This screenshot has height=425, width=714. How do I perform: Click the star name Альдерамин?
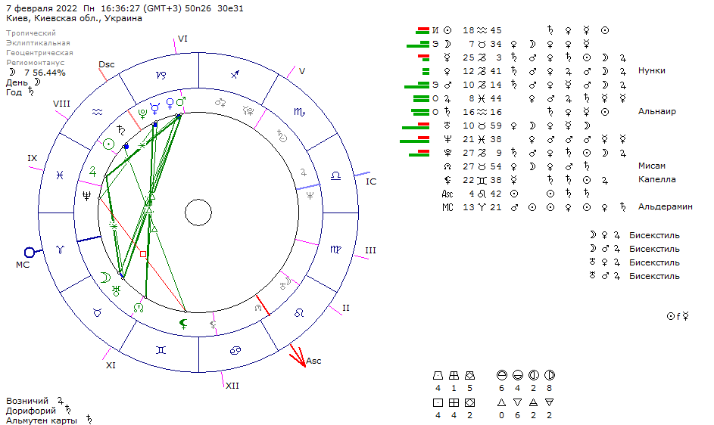pos(665,207)
